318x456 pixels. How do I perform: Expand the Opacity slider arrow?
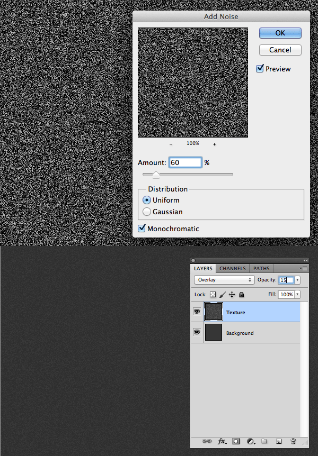[x=297, y=280]
